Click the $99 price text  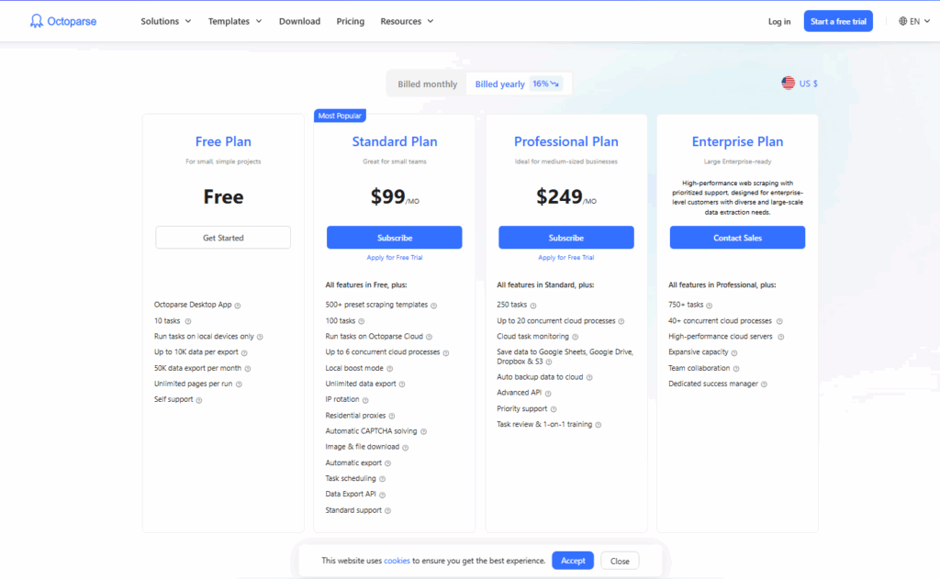388,196
